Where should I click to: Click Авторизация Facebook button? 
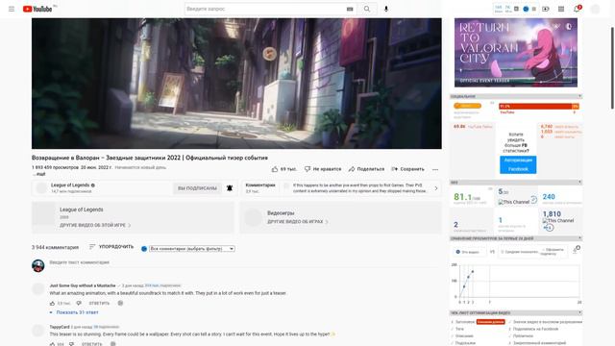pyautogui.click(x=518, y=164)
